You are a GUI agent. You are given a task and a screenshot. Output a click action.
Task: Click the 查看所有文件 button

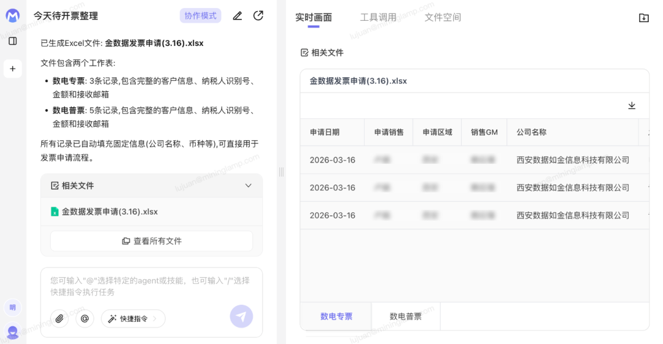(x=152, y=241)
